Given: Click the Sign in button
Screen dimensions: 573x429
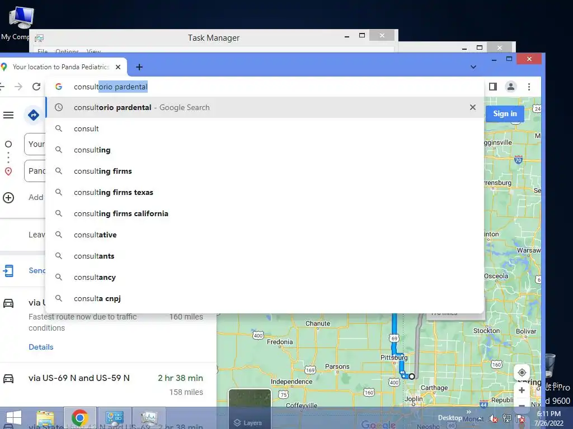Looking at the screenshot, I should click(x=505, y=113).
